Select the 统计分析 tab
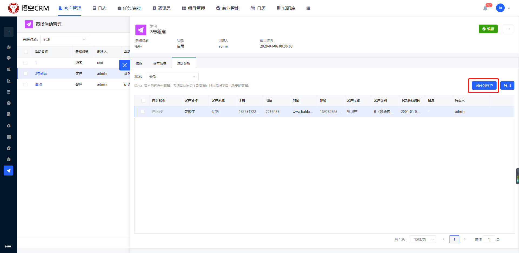The height and width of the screenshot is (253, 519). (184, 63)
